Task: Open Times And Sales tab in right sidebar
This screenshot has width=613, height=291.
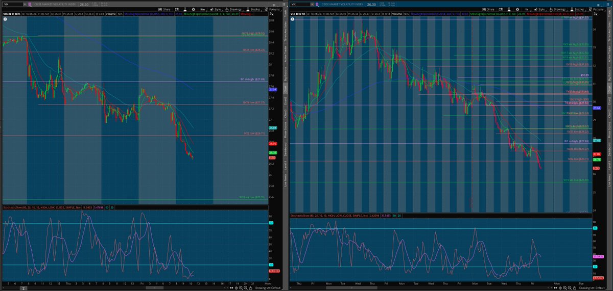Action: [x=609, y=31]
